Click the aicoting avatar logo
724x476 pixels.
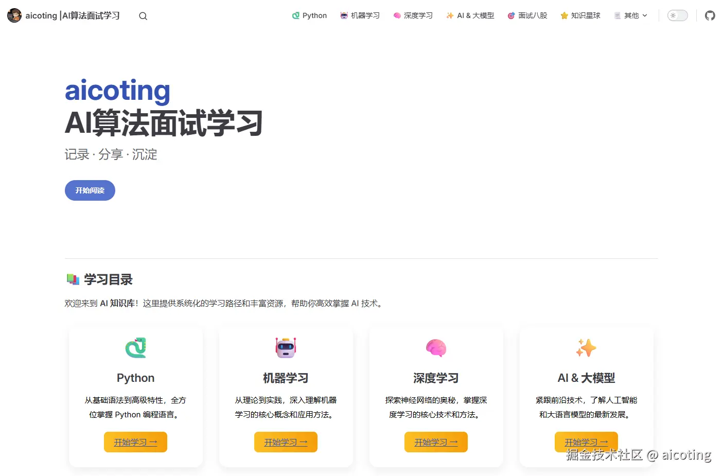click(x=14, y=16)
